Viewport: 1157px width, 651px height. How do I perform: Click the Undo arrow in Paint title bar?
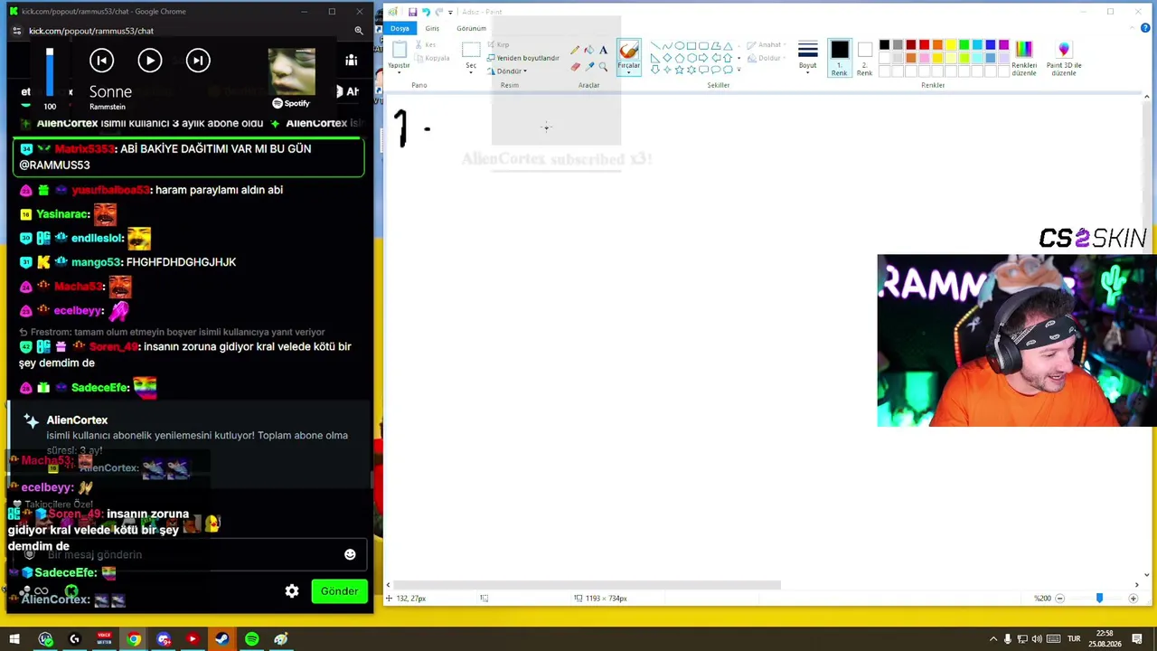tap(426, 12)
